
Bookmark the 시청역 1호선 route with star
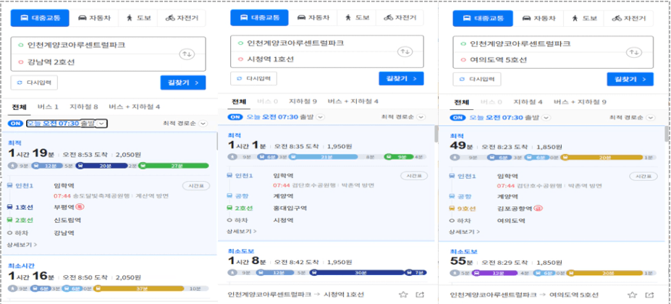tap(402, 295)
